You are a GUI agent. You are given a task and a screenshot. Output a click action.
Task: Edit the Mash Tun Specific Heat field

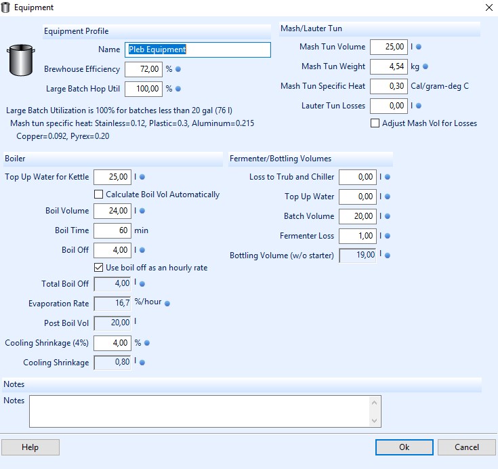point(389,87)
